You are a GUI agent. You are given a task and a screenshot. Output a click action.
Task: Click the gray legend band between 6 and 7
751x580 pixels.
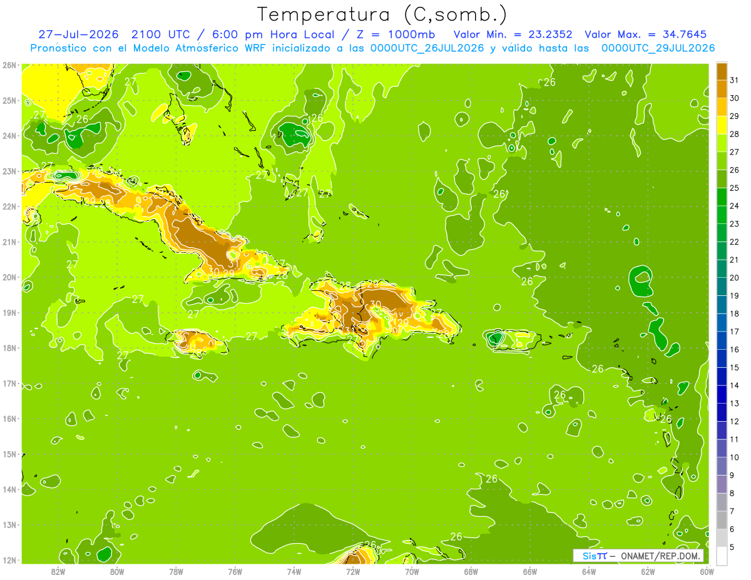[722, 520]
